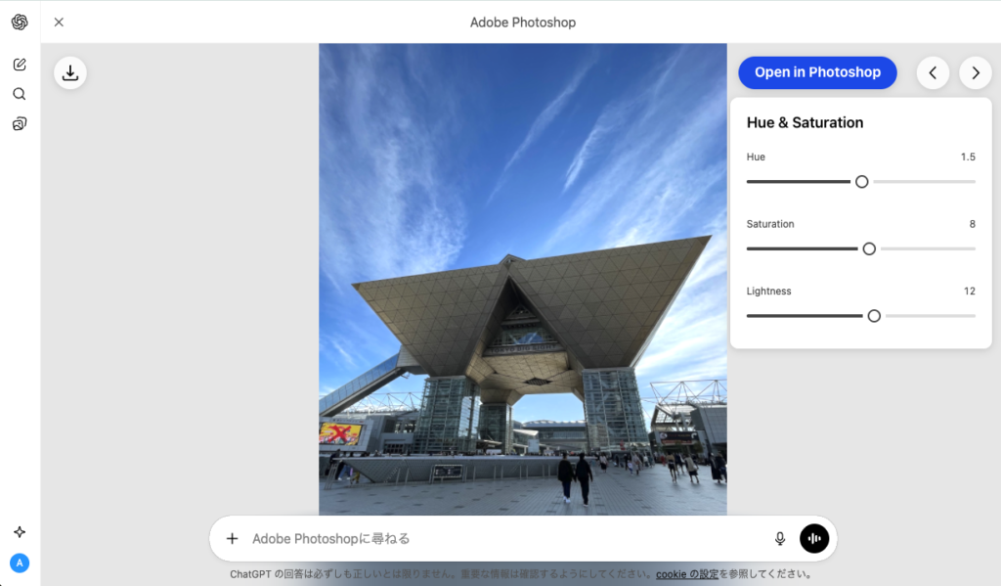Open the user profile avatar
The image size is (1001, 586).
(20, 563)
